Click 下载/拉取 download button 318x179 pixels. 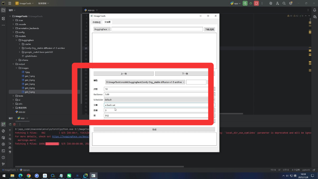tap(210, 29)
